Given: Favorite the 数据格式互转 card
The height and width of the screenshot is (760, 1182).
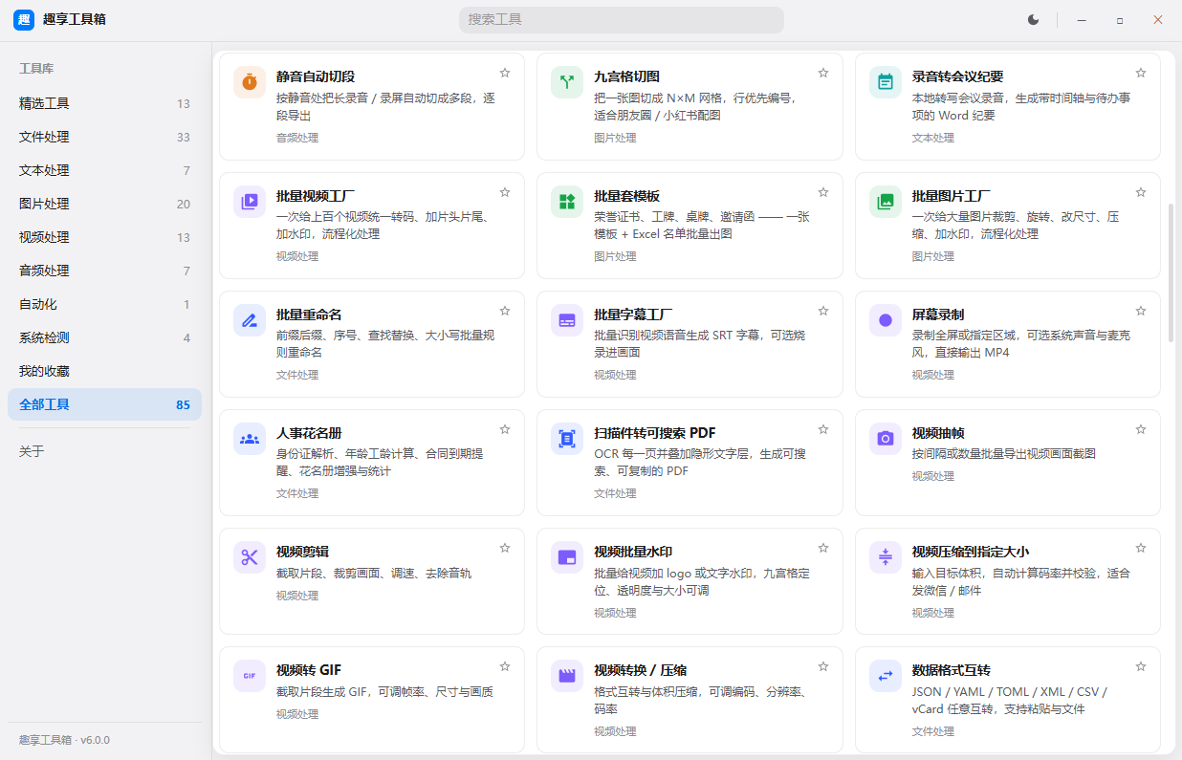Looking at the screenshot, I should click(x=1141, y=666).
